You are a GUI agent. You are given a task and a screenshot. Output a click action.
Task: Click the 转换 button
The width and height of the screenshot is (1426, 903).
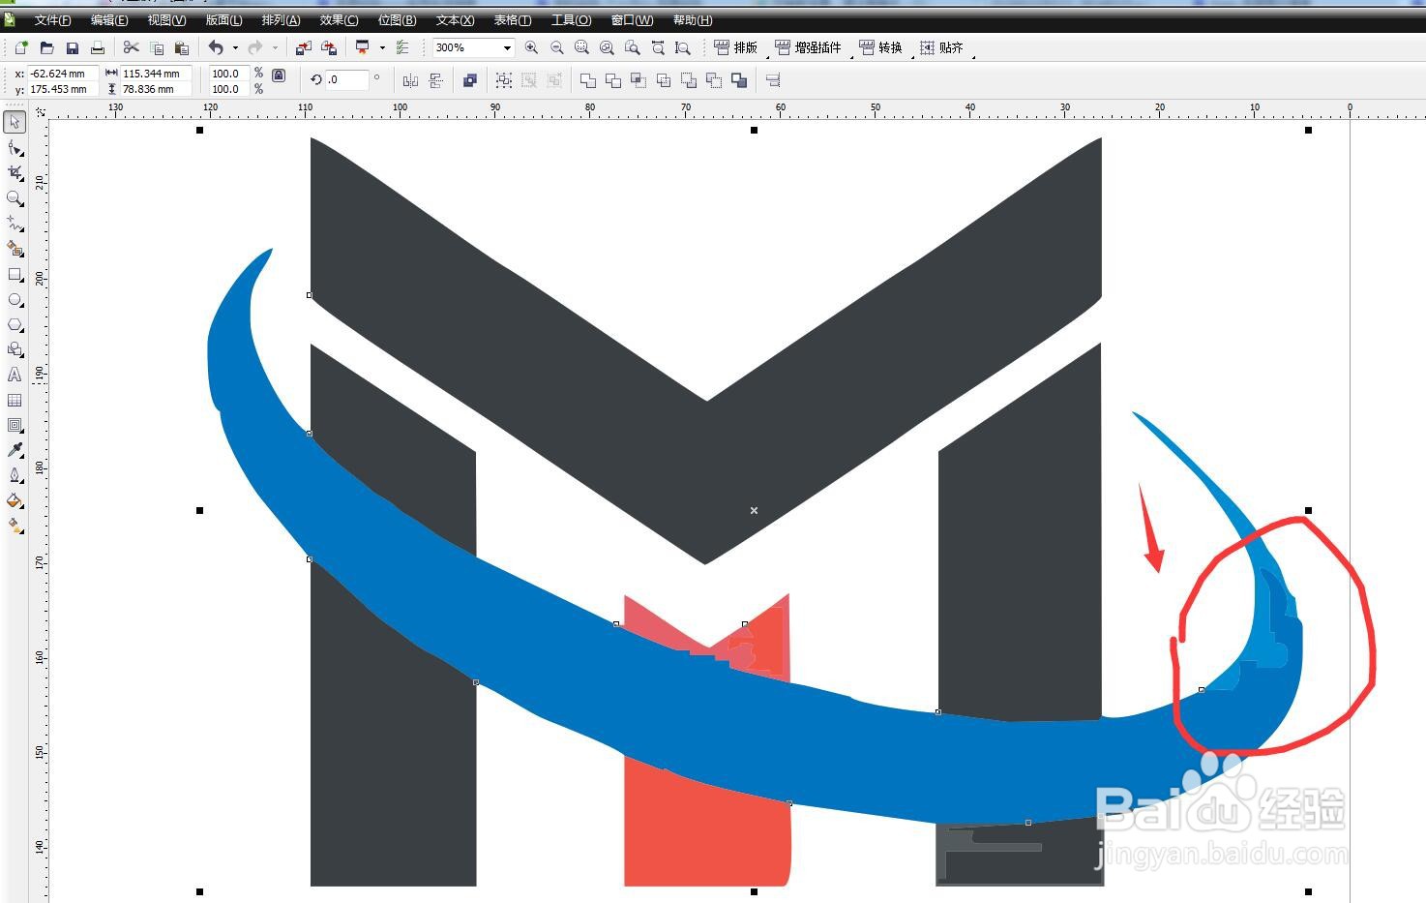878,47
